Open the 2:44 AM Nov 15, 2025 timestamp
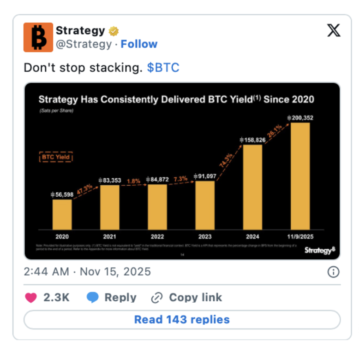Screen dimensions: 359x352 click(87, 272)
